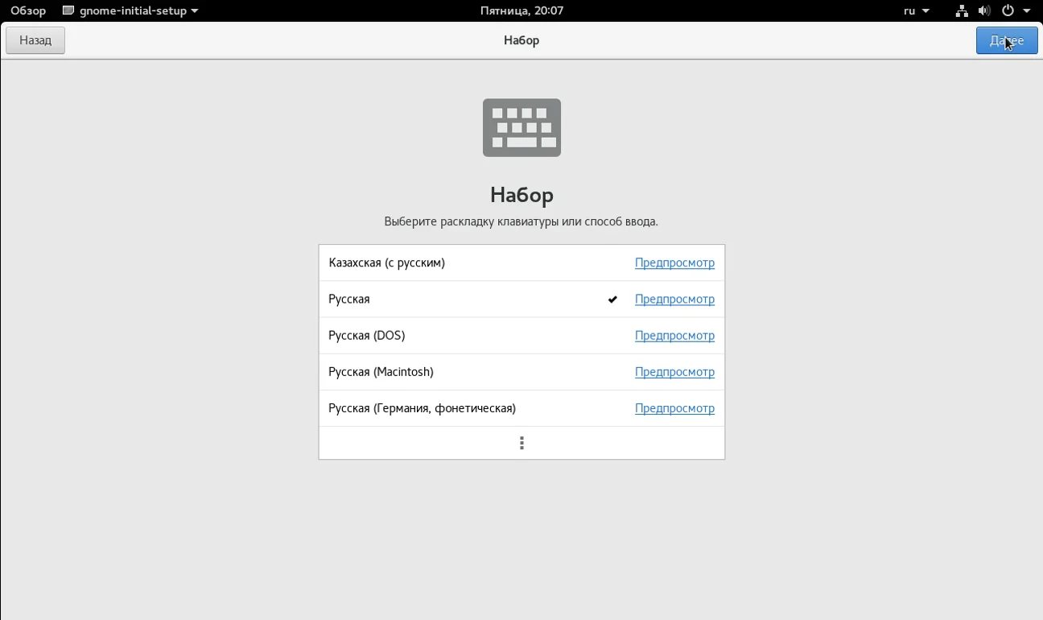Choose the Русская (Macintosh) layout
This screenshot has width=1043, height=620.
[381, 371]
